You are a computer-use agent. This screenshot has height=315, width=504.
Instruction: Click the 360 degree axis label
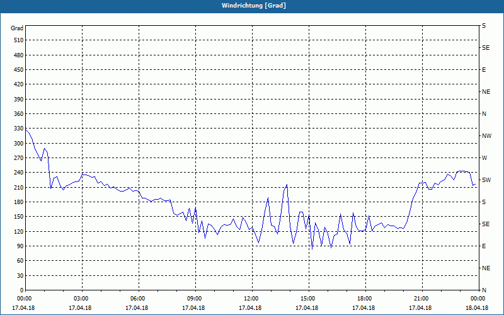tap(19, 114)
